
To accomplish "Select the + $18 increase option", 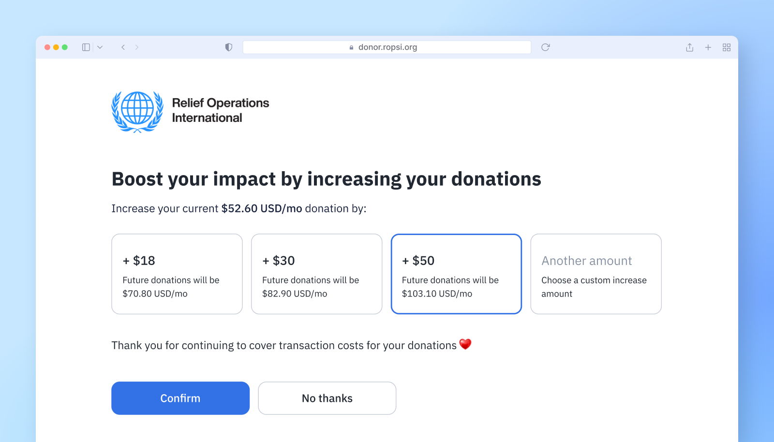I will coord(177,274).
